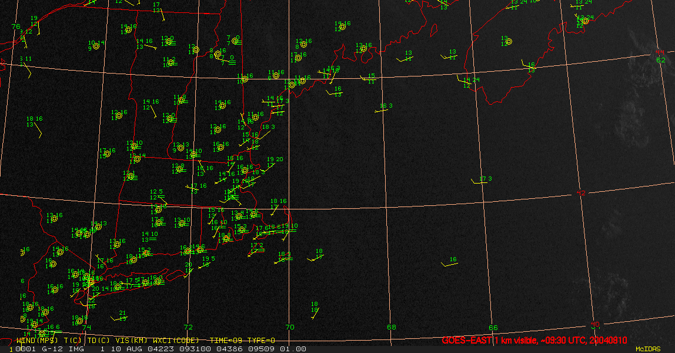Click the yellow McIDAS label
Image resolution: width=675 pixels, height=353 pixels.
(x=648, y=349)
